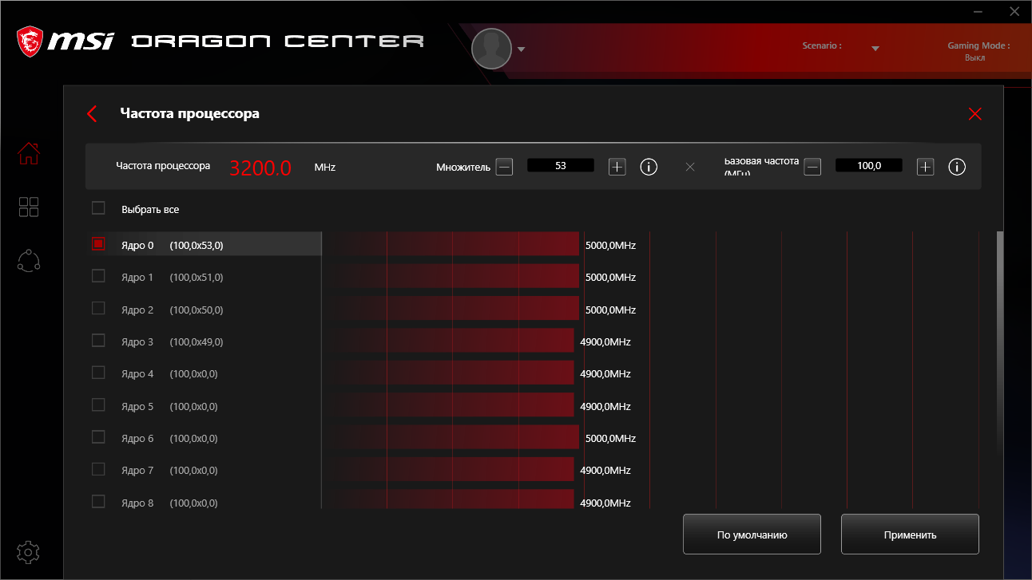Screen dimensions: 1032x580
Task: Click the Применить button
Action: 910,535
